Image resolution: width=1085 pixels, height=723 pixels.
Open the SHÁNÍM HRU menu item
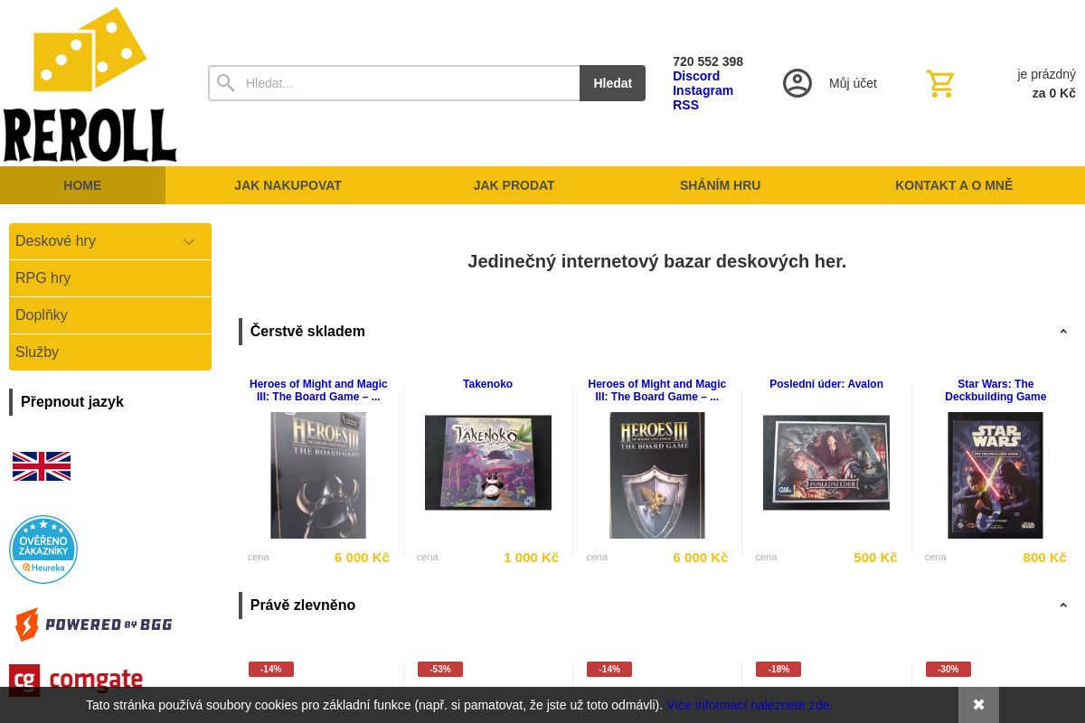[720, 185]
